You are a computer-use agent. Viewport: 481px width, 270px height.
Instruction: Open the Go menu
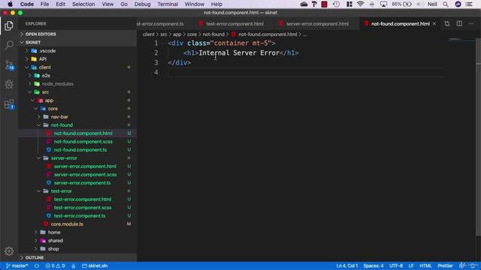coord(124,4)
